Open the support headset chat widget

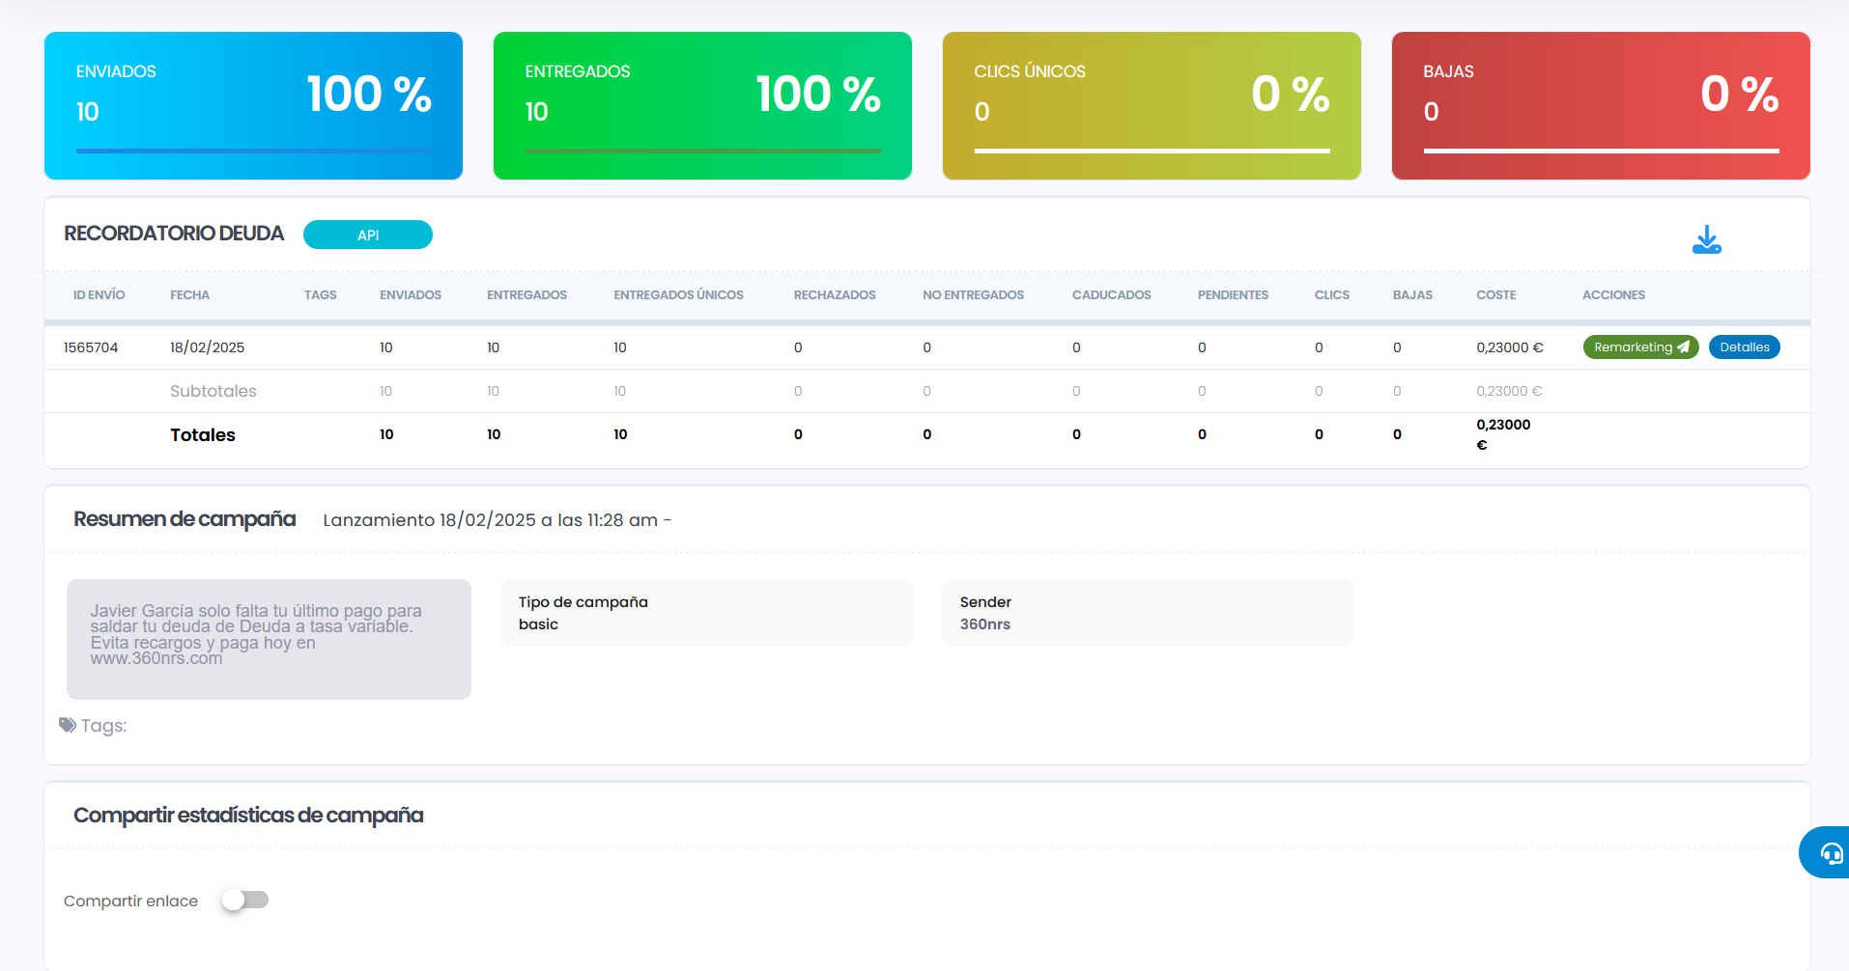coord(1829,852)
